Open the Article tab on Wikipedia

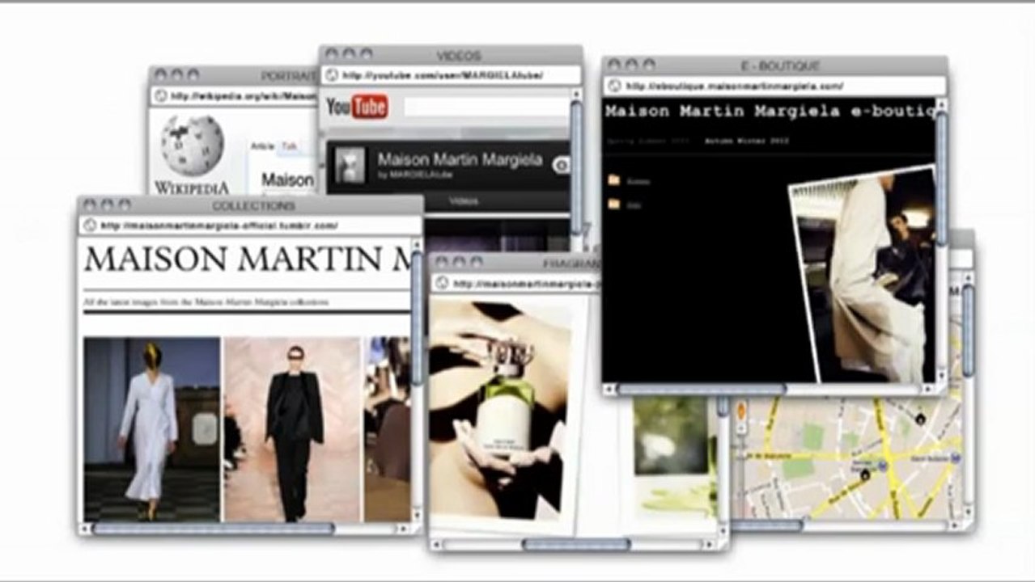pyautogui.click(x=263, y=145)
